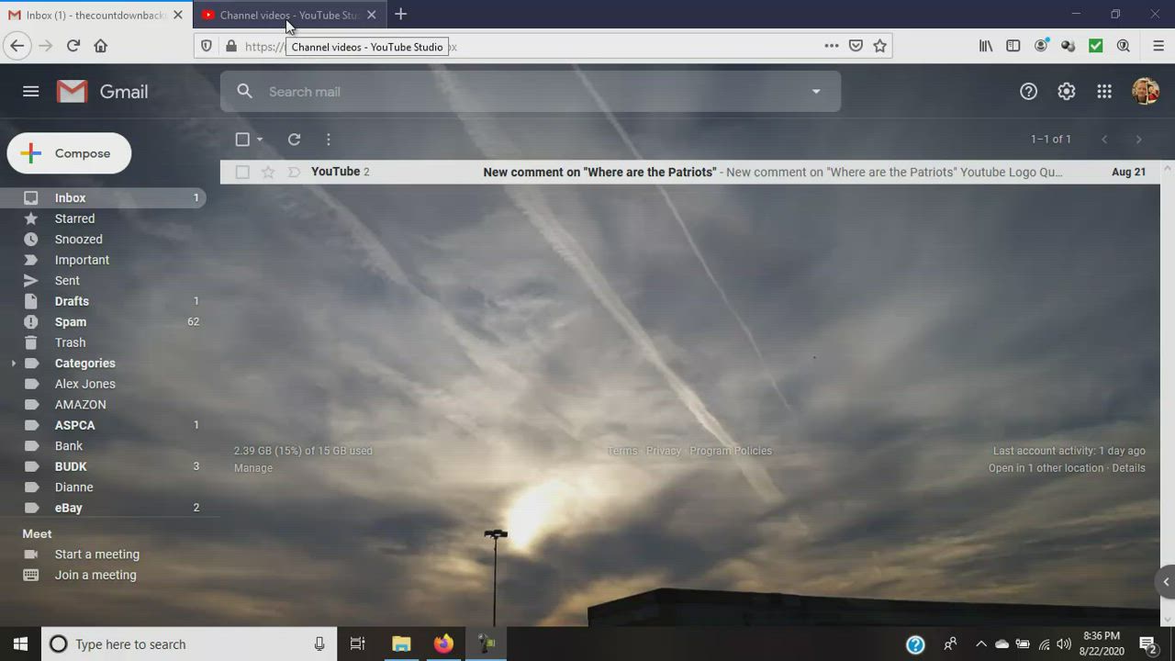Open the account activity Details link
Image resolution: width=1175 pixels, height=661 pixels.
click(1128, 468)
